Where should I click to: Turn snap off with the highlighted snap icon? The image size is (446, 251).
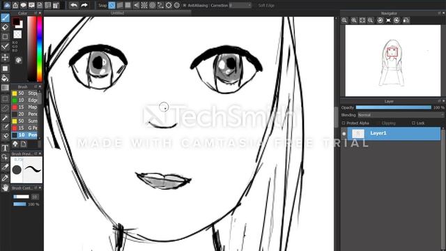(x=111, y=5)
